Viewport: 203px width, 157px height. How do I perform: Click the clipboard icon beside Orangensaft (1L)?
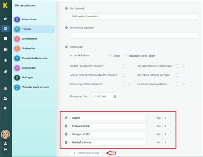coord(66,134)
